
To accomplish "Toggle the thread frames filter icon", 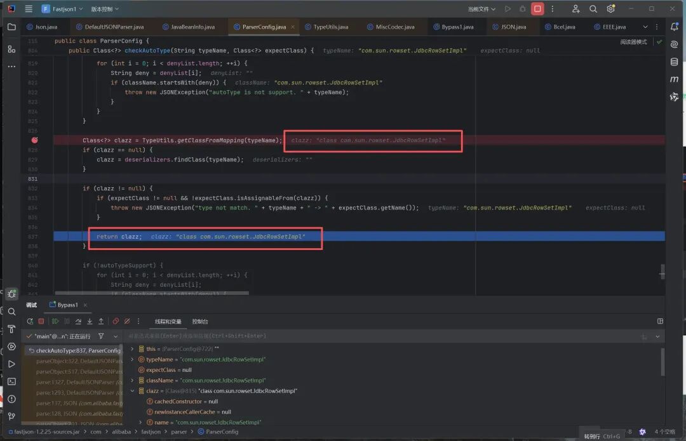I will [101, 336].
